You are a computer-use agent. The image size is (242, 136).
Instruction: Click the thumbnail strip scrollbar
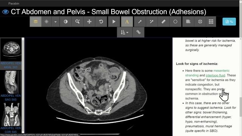[23, 85]
